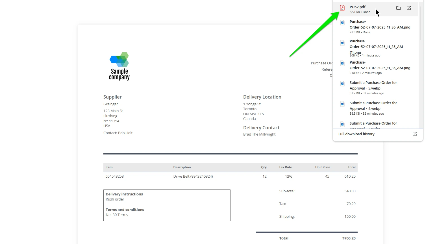
Task: Click image icon for Approval - 4.webp
Action: pos(342,104)
